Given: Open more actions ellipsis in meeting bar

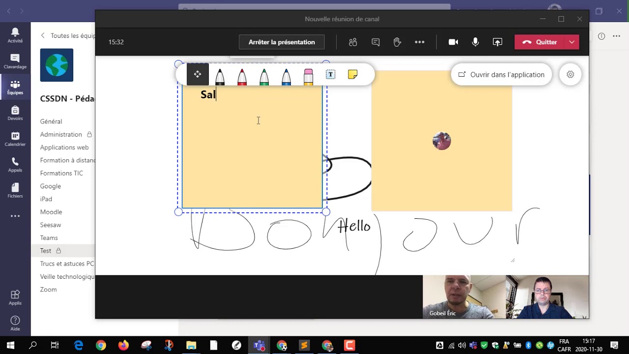Looking at the screenshot, I should 420,42.
